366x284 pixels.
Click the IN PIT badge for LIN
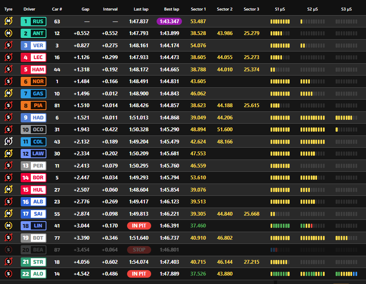tap(139, 226)
